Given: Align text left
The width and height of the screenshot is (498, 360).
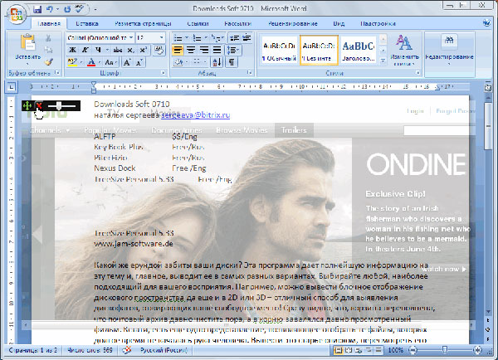Looking at the screenshot, I should 178,50.
